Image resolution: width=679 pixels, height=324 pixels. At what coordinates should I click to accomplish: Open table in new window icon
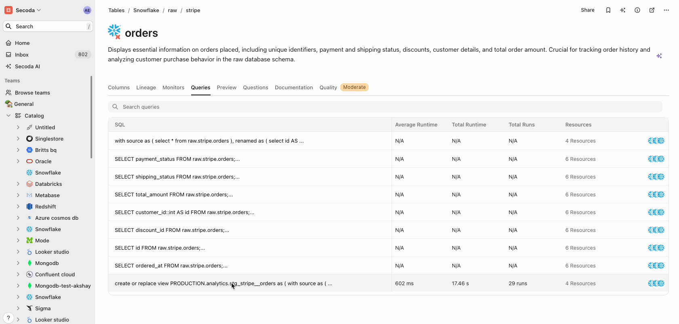pyautogui.click(x=652, y=10)
